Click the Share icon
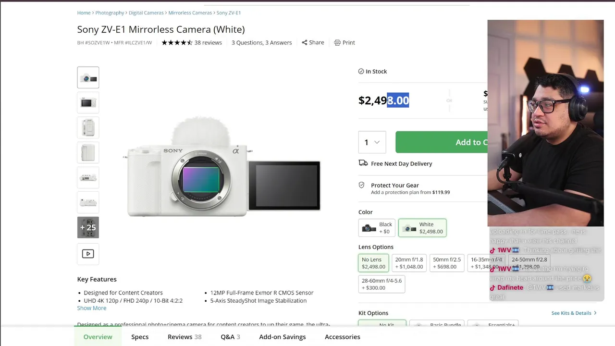This screenshot has width=615, height=346. point(305,43)
